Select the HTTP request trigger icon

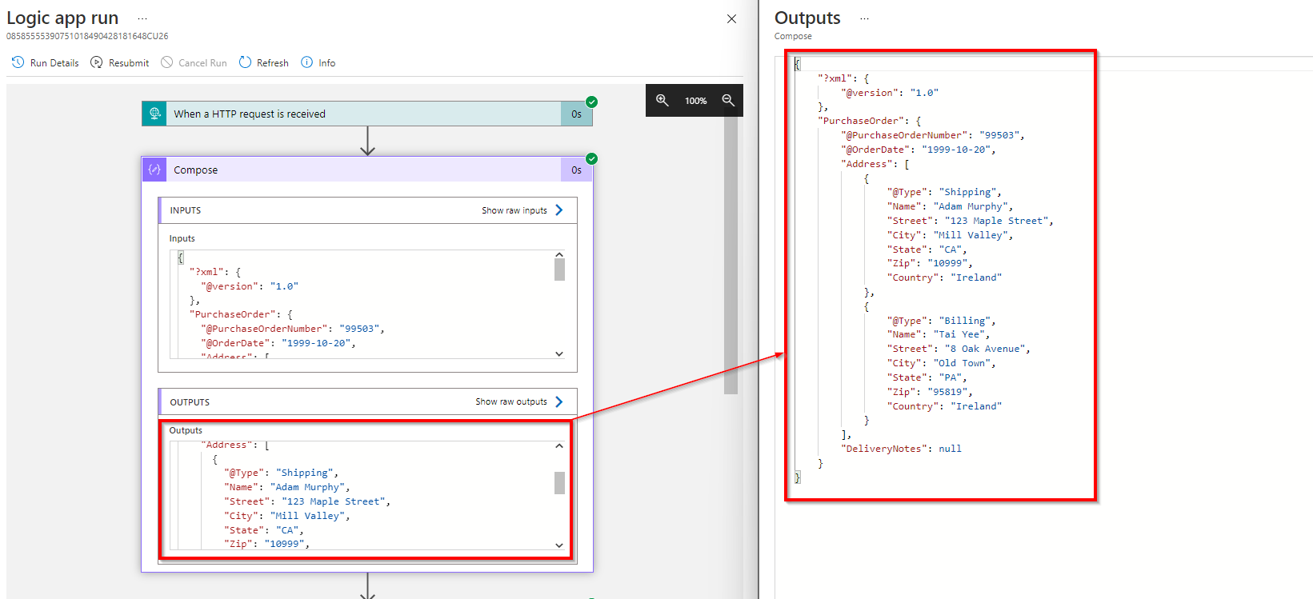[154, 114]
